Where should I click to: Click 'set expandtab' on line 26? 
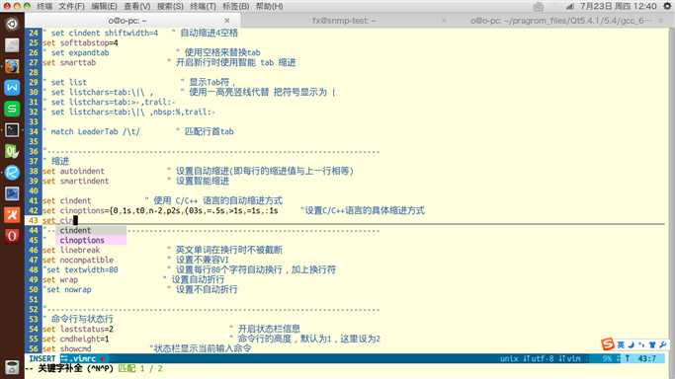tap(80, 52)
